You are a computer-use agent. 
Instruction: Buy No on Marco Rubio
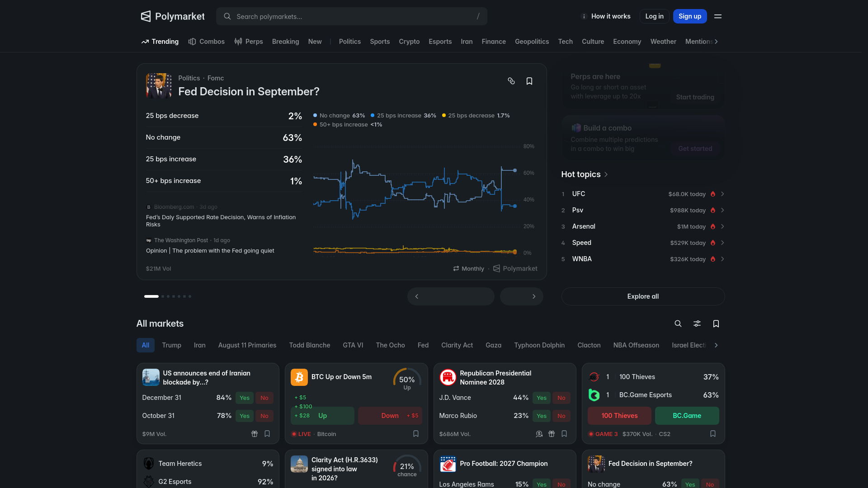(561, 416)
